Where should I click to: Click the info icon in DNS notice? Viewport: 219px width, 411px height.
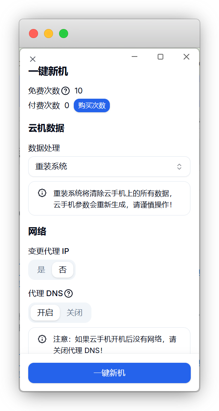42,339
